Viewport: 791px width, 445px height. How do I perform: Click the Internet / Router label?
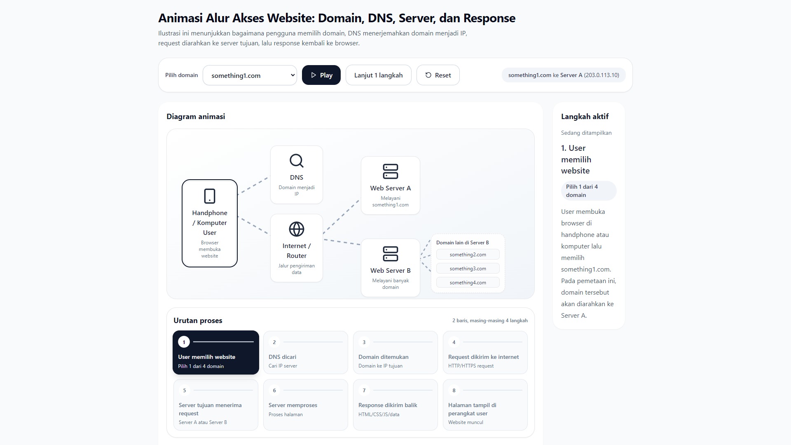pos(297,251)
